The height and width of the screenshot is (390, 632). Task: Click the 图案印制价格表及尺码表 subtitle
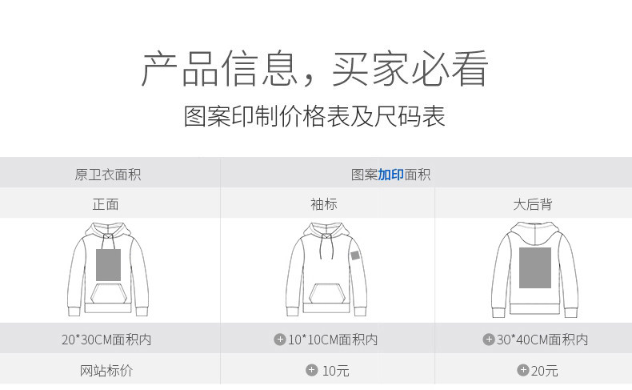tap(314, 117)
